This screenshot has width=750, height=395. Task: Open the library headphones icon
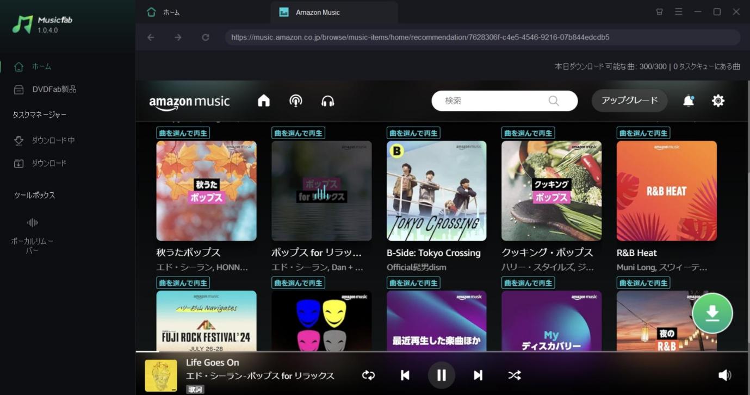(328, 101)
